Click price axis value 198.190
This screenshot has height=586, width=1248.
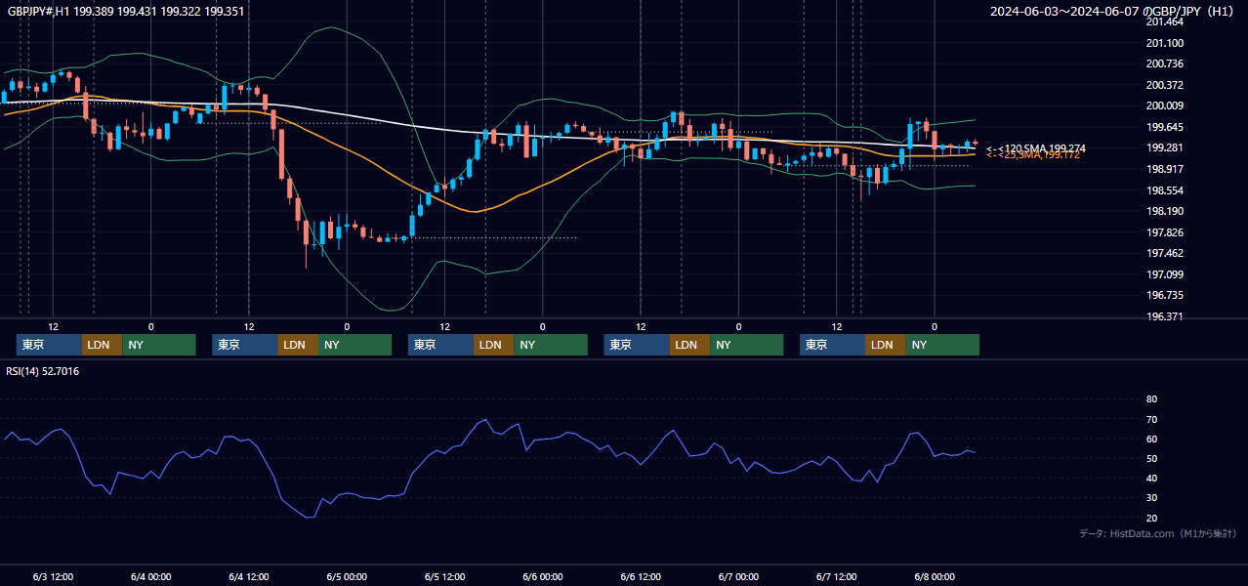pos(1164,211)
